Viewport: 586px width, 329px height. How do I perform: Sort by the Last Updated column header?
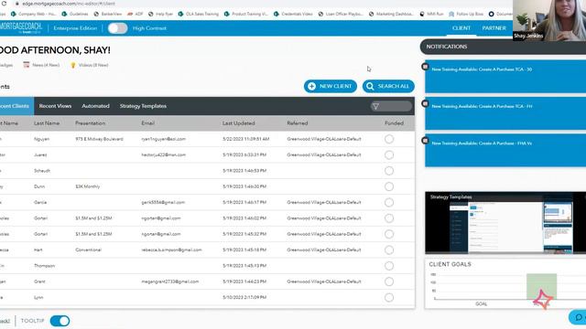coord(238,123)
